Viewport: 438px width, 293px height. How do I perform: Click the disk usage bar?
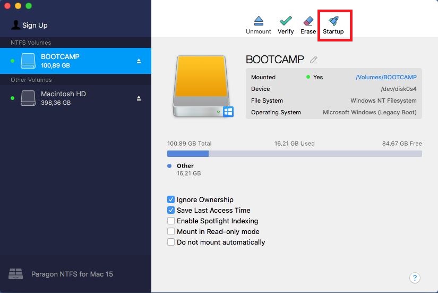(295, 154)
